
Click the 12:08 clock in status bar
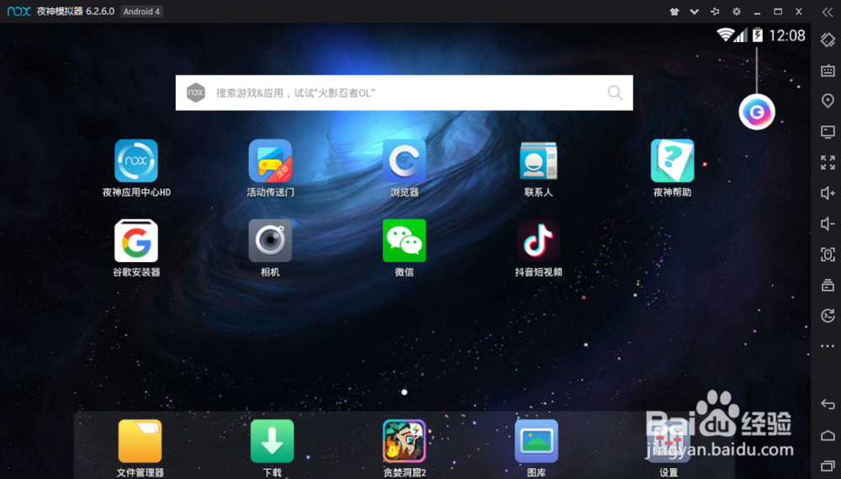[x=787, y=35]
